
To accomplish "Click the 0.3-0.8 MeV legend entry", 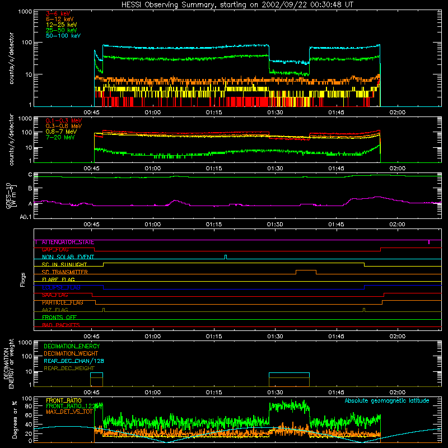I will (x=64, y=126).
